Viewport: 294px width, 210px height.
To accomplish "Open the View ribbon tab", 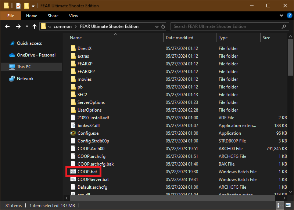I will 73,16.
